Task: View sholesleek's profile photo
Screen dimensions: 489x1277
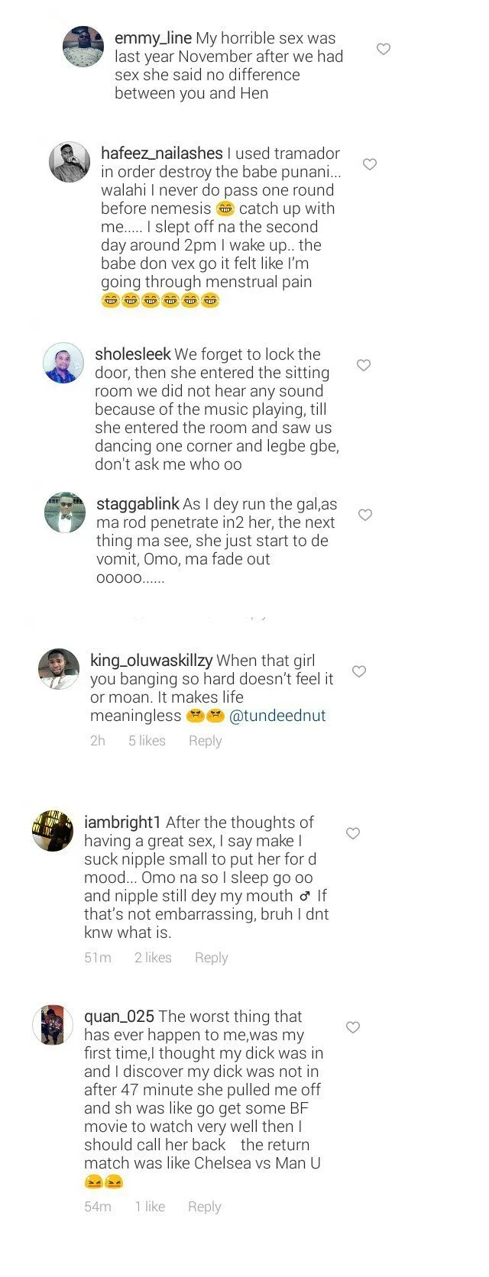Action: click(x=63, y=362)
